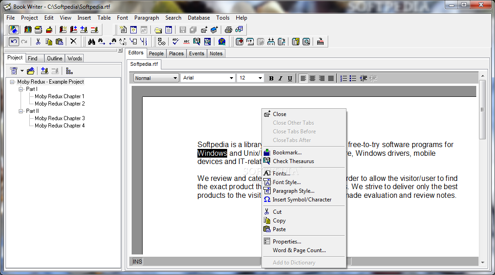Click the increase indent formatting icon
The height and width of the screenshot is (275, 495).
(x=363, y=78)
